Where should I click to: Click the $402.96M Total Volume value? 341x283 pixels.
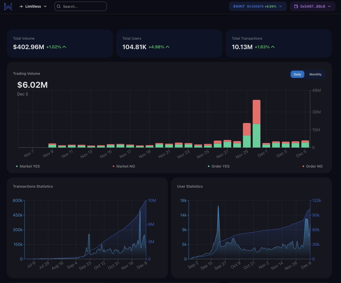28,47
